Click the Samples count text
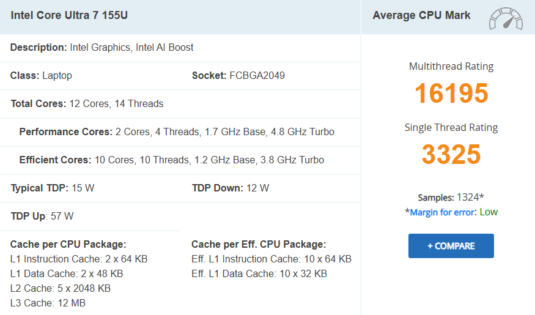 click(451, 198)
